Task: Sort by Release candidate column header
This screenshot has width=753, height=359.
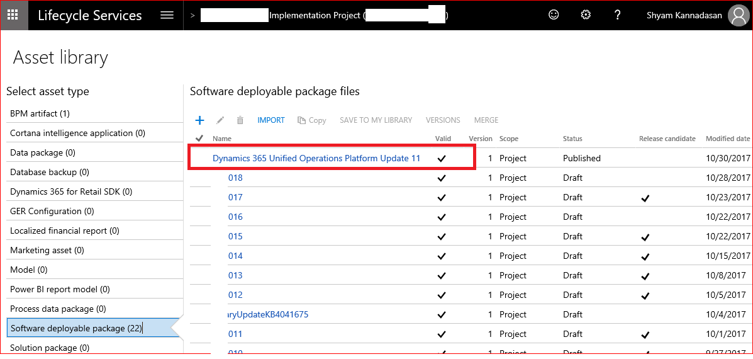Action: (667, 139)
